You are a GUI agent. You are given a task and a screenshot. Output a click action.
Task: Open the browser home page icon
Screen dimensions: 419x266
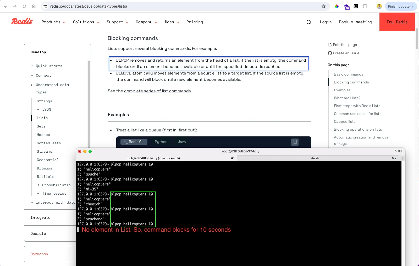(x=34, y=6)
